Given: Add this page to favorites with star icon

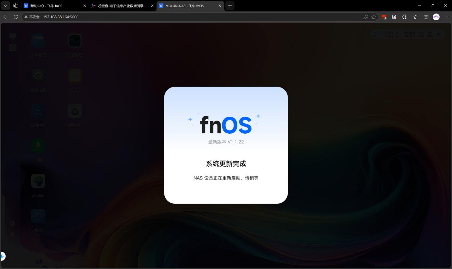Looking at the screenshot, I should (374, 17).
